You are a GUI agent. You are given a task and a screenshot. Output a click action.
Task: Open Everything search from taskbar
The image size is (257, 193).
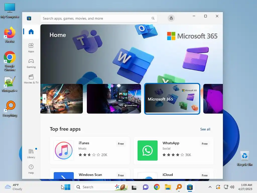pos(179,187)
